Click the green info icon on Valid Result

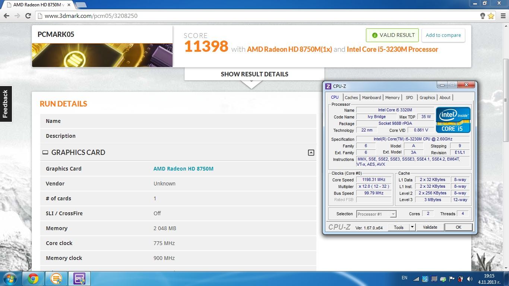(374, 35)
